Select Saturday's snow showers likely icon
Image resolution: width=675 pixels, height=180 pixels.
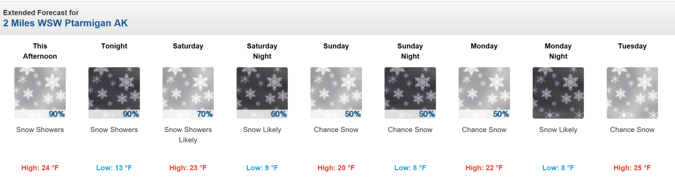click(x=188, y=93)
